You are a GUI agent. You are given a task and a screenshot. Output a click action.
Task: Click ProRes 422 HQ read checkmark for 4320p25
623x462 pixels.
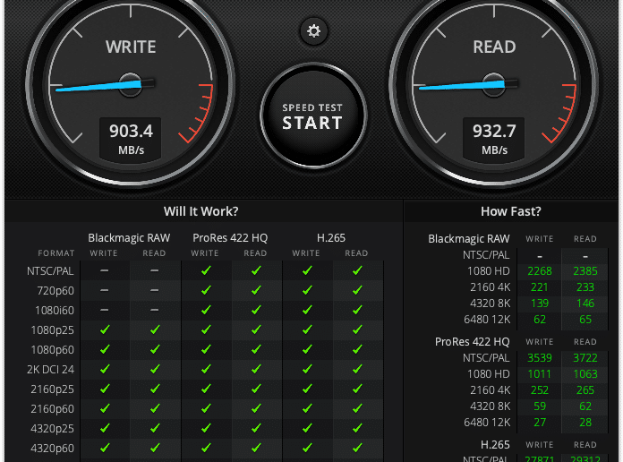point(256,428)
